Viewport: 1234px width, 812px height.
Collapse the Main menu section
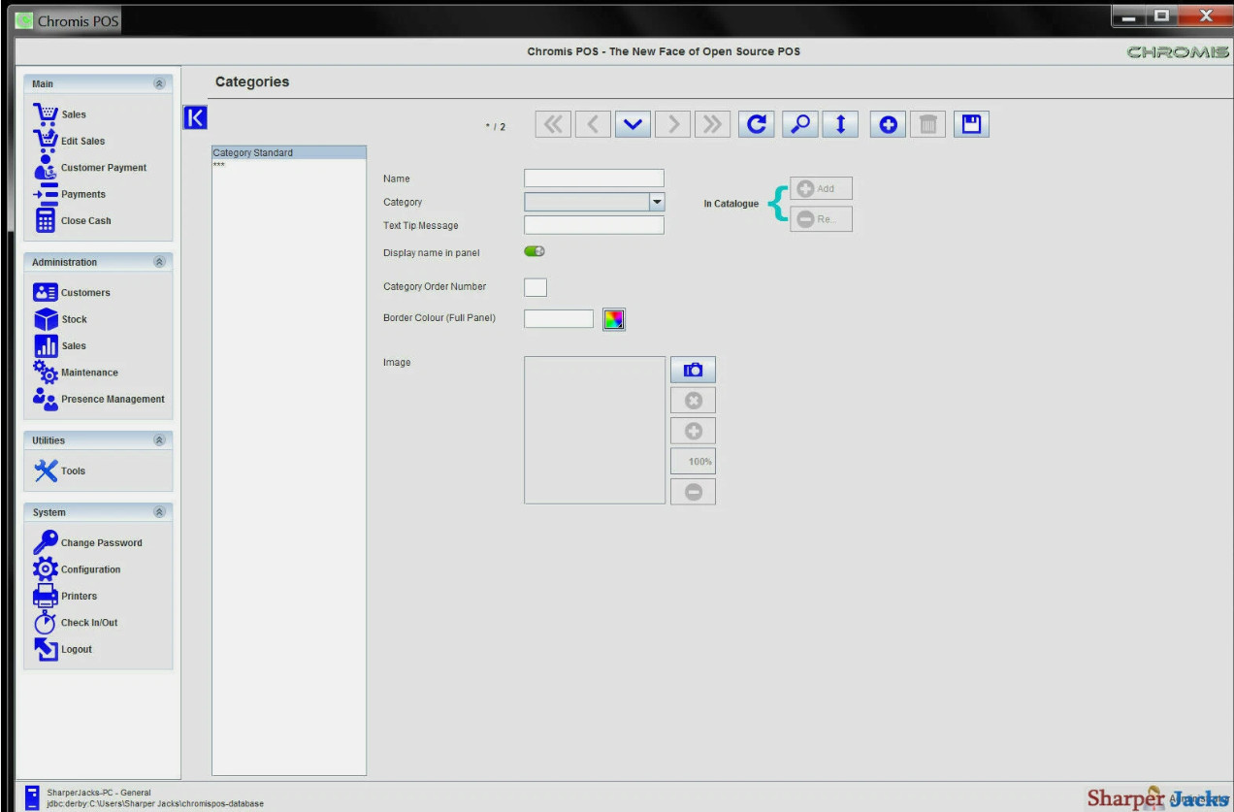[159, 84]
